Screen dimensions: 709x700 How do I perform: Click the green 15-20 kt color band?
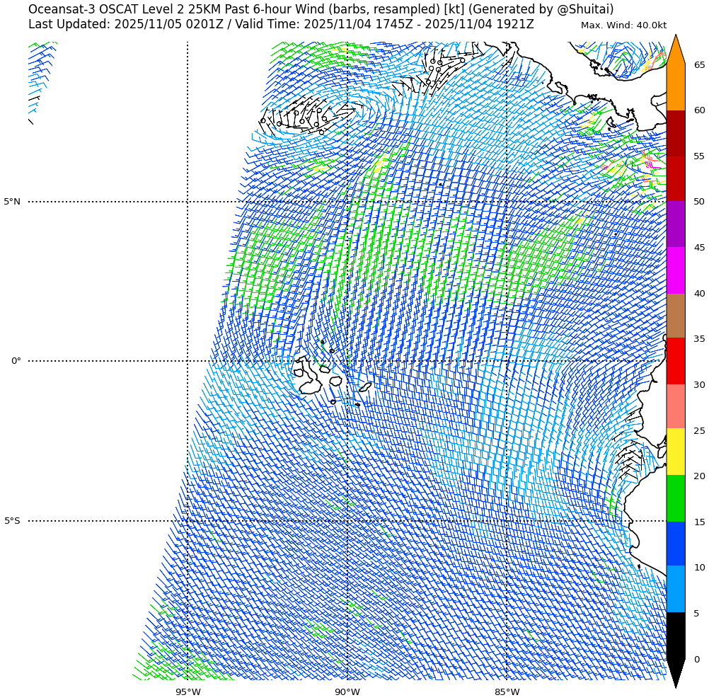(x=676, y=498)
